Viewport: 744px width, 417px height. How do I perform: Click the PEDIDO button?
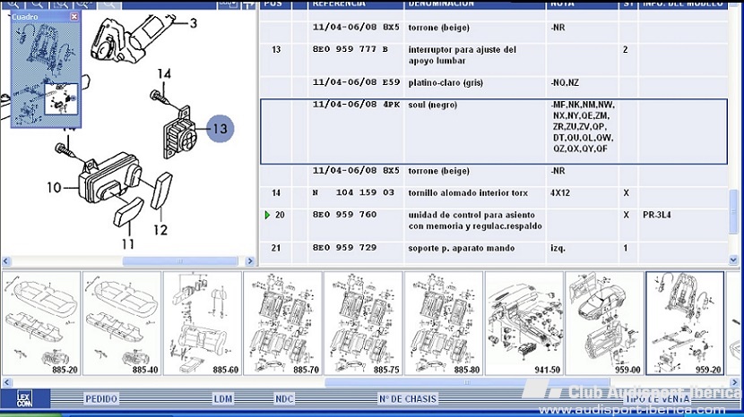click(x=101, y=399)
